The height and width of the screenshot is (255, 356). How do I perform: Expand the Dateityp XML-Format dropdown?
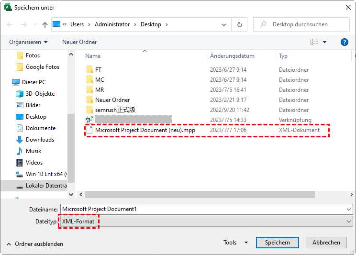point(348,222)
